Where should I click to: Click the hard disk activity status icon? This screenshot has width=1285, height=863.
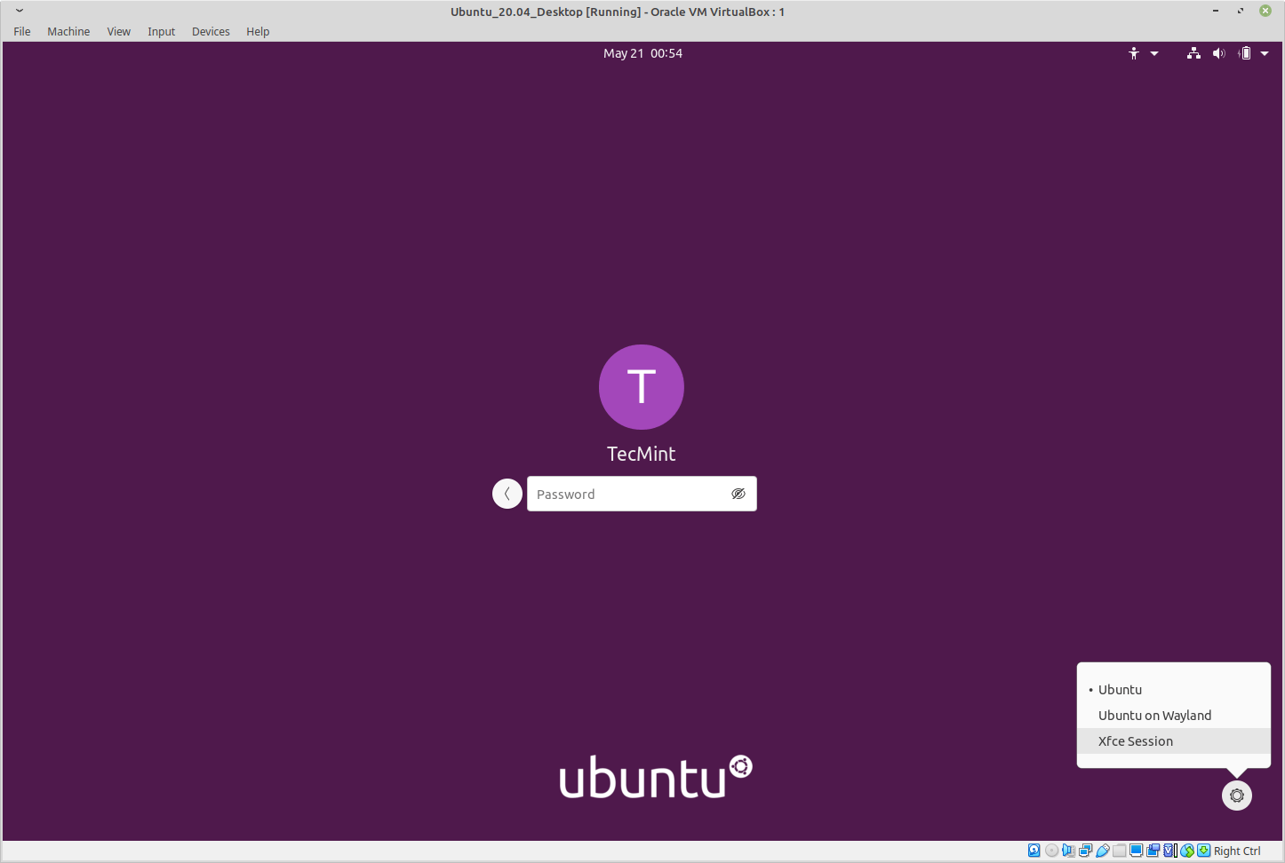click(1034, 851)
